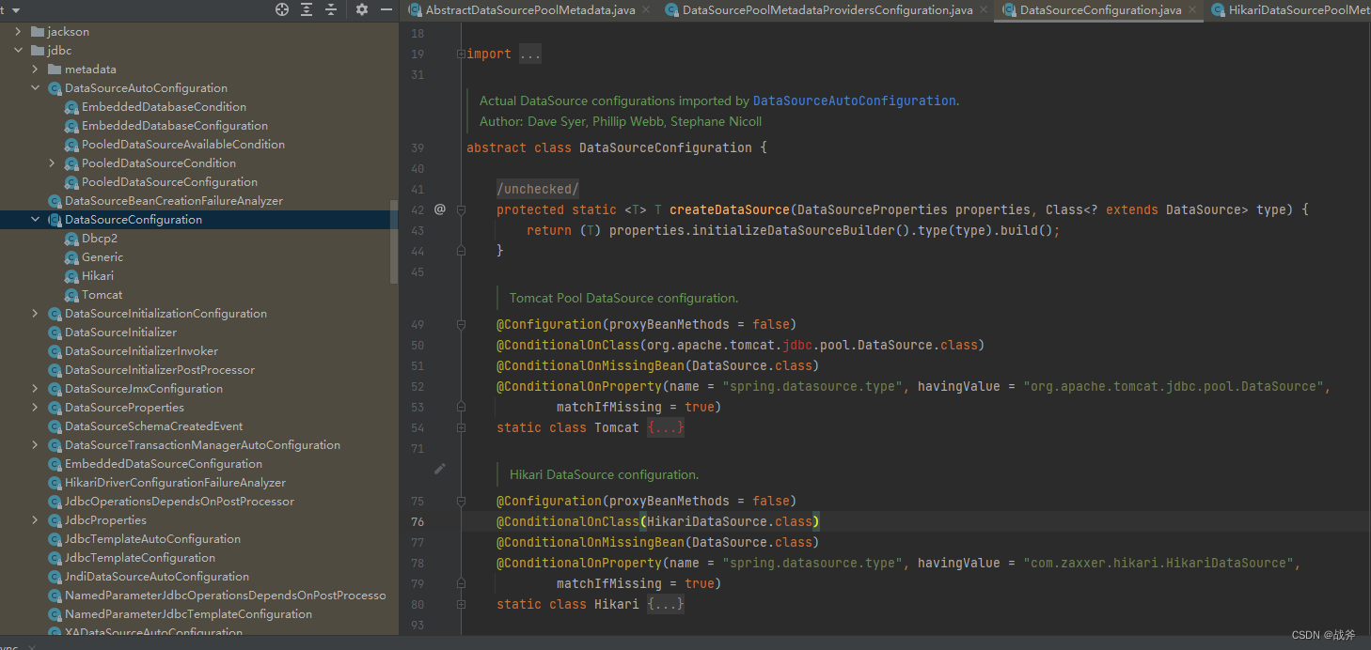Click the metadata folder icon
1371x650 pixels.
55,69
